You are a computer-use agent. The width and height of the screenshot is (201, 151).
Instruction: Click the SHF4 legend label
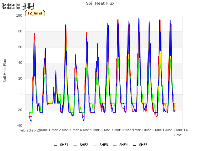pos(123,145)
